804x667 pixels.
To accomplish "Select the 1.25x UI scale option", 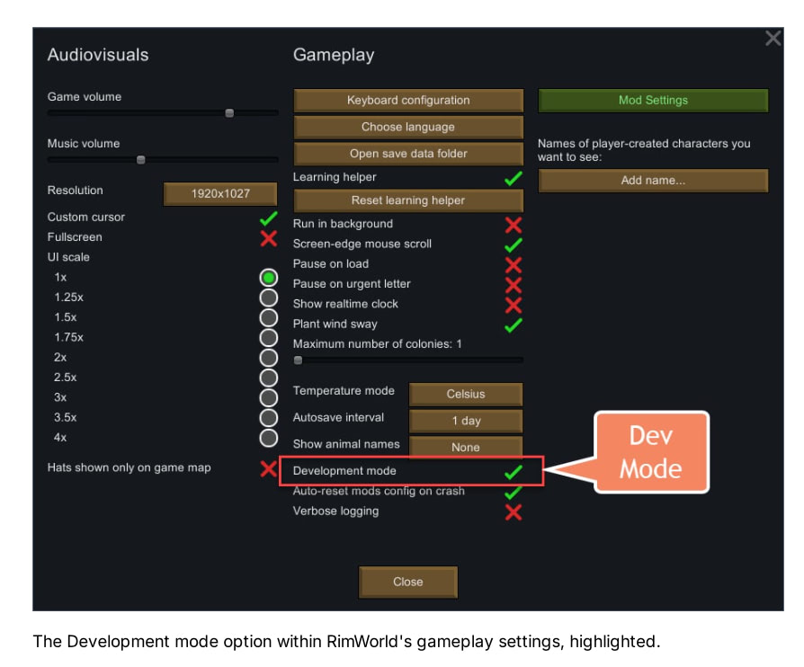I will pos(268,298).
